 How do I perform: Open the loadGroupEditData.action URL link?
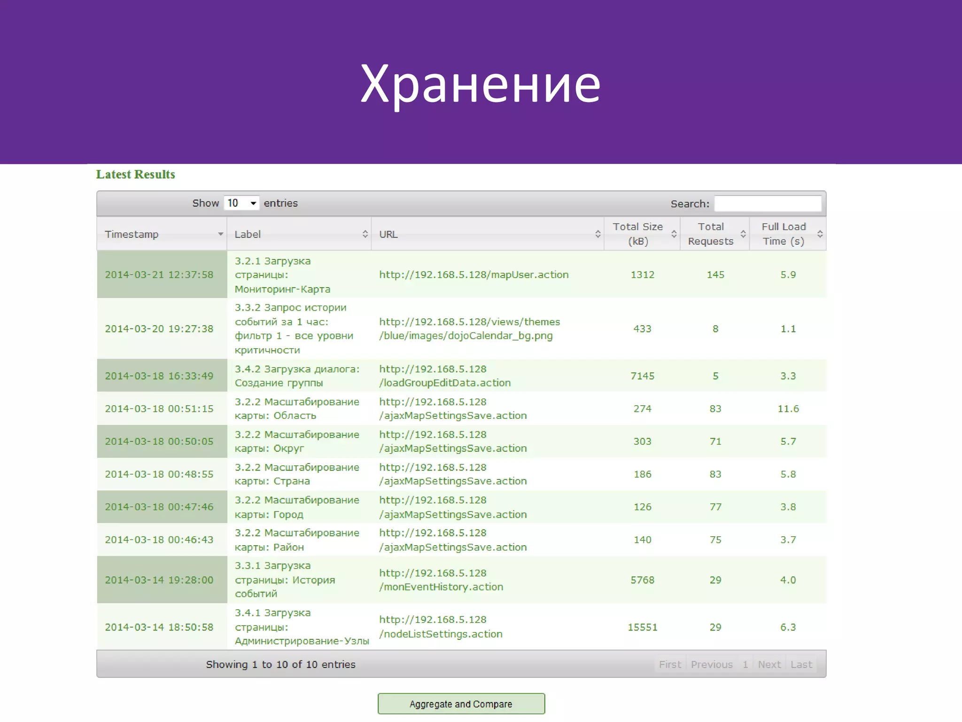pos(445,376)
